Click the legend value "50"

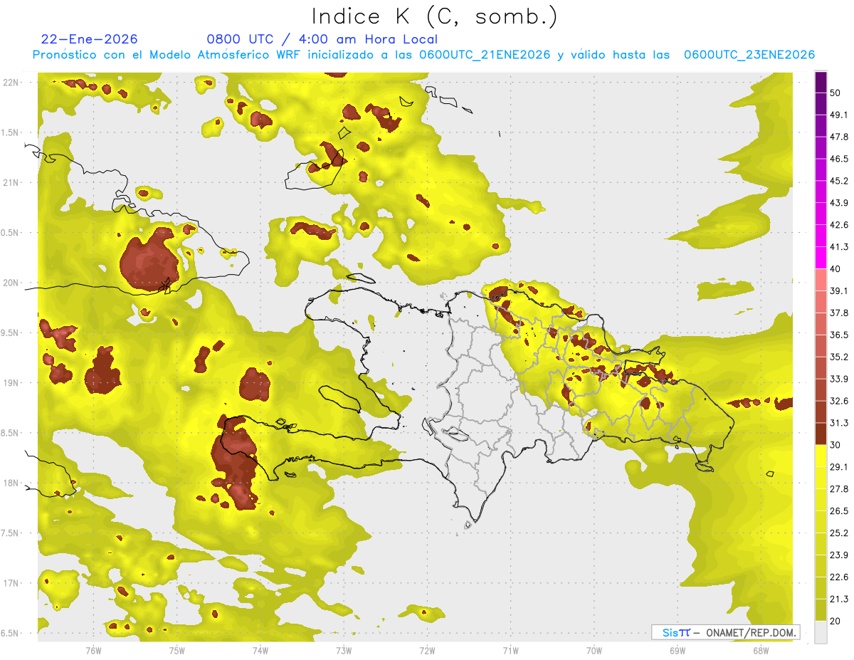pos(835,93)
